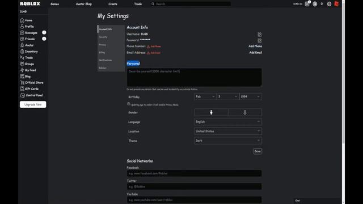The height and width of the screenshot is (204, 363).
Task: Click the Save button under Theme
Action: (258, 151)
